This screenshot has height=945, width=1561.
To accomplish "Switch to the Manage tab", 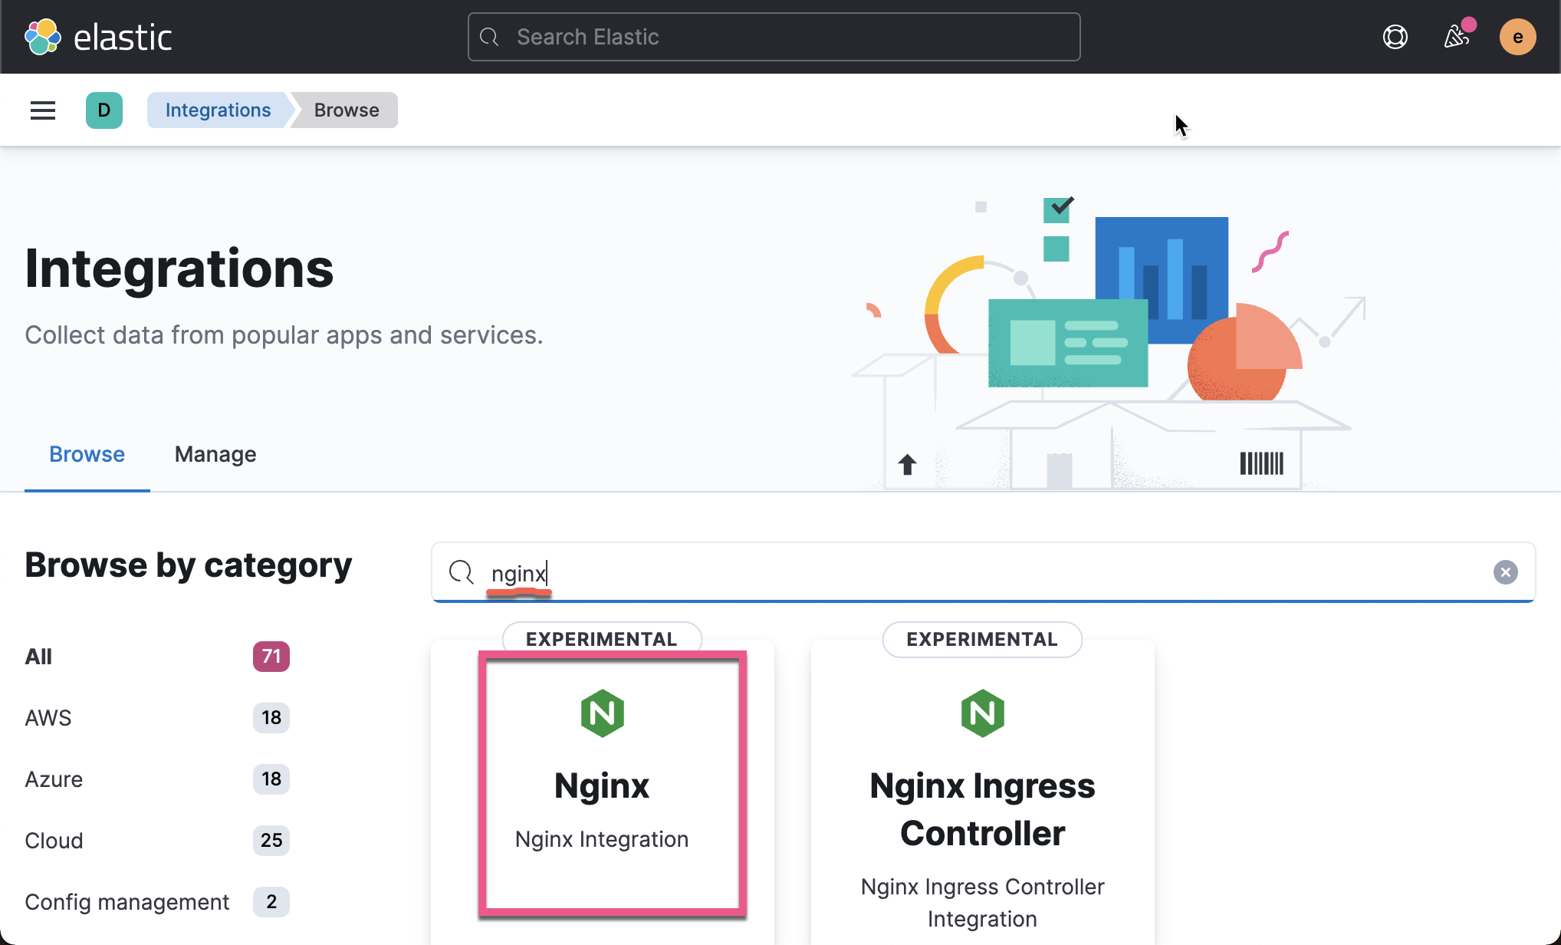I will pyautogui.click(x=214, y=454).
